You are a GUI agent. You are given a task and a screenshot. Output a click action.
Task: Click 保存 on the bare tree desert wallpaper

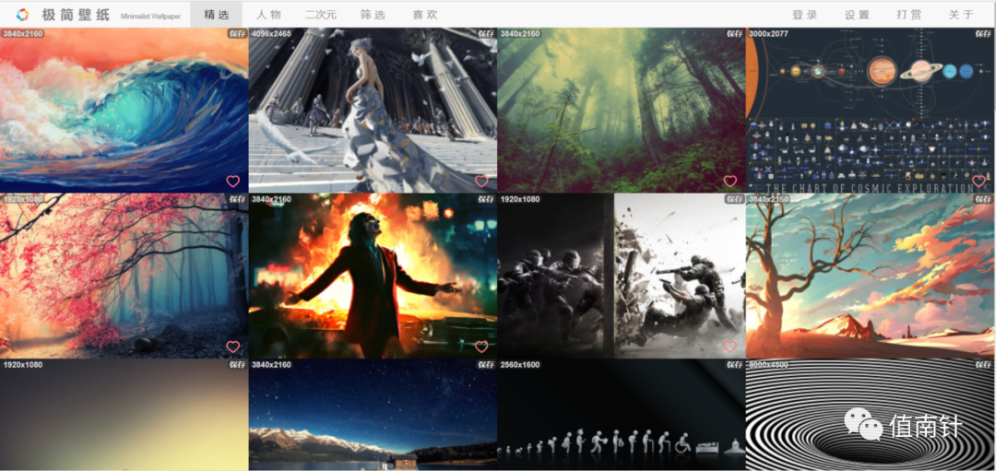pos(983,199)
